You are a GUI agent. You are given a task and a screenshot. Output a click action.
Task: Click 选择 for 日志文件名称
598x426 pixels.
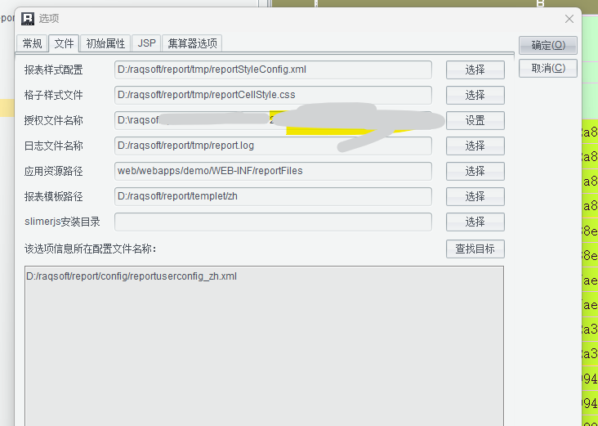click(475, 146)
